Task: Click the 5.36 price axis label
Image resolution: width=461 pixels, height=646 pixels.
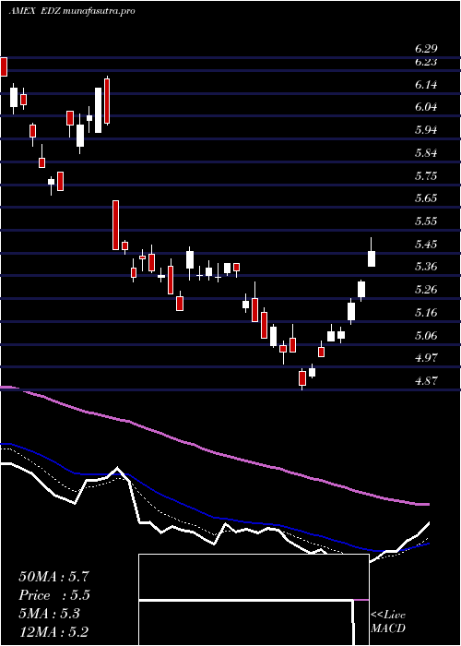Action: coord(426,267)
